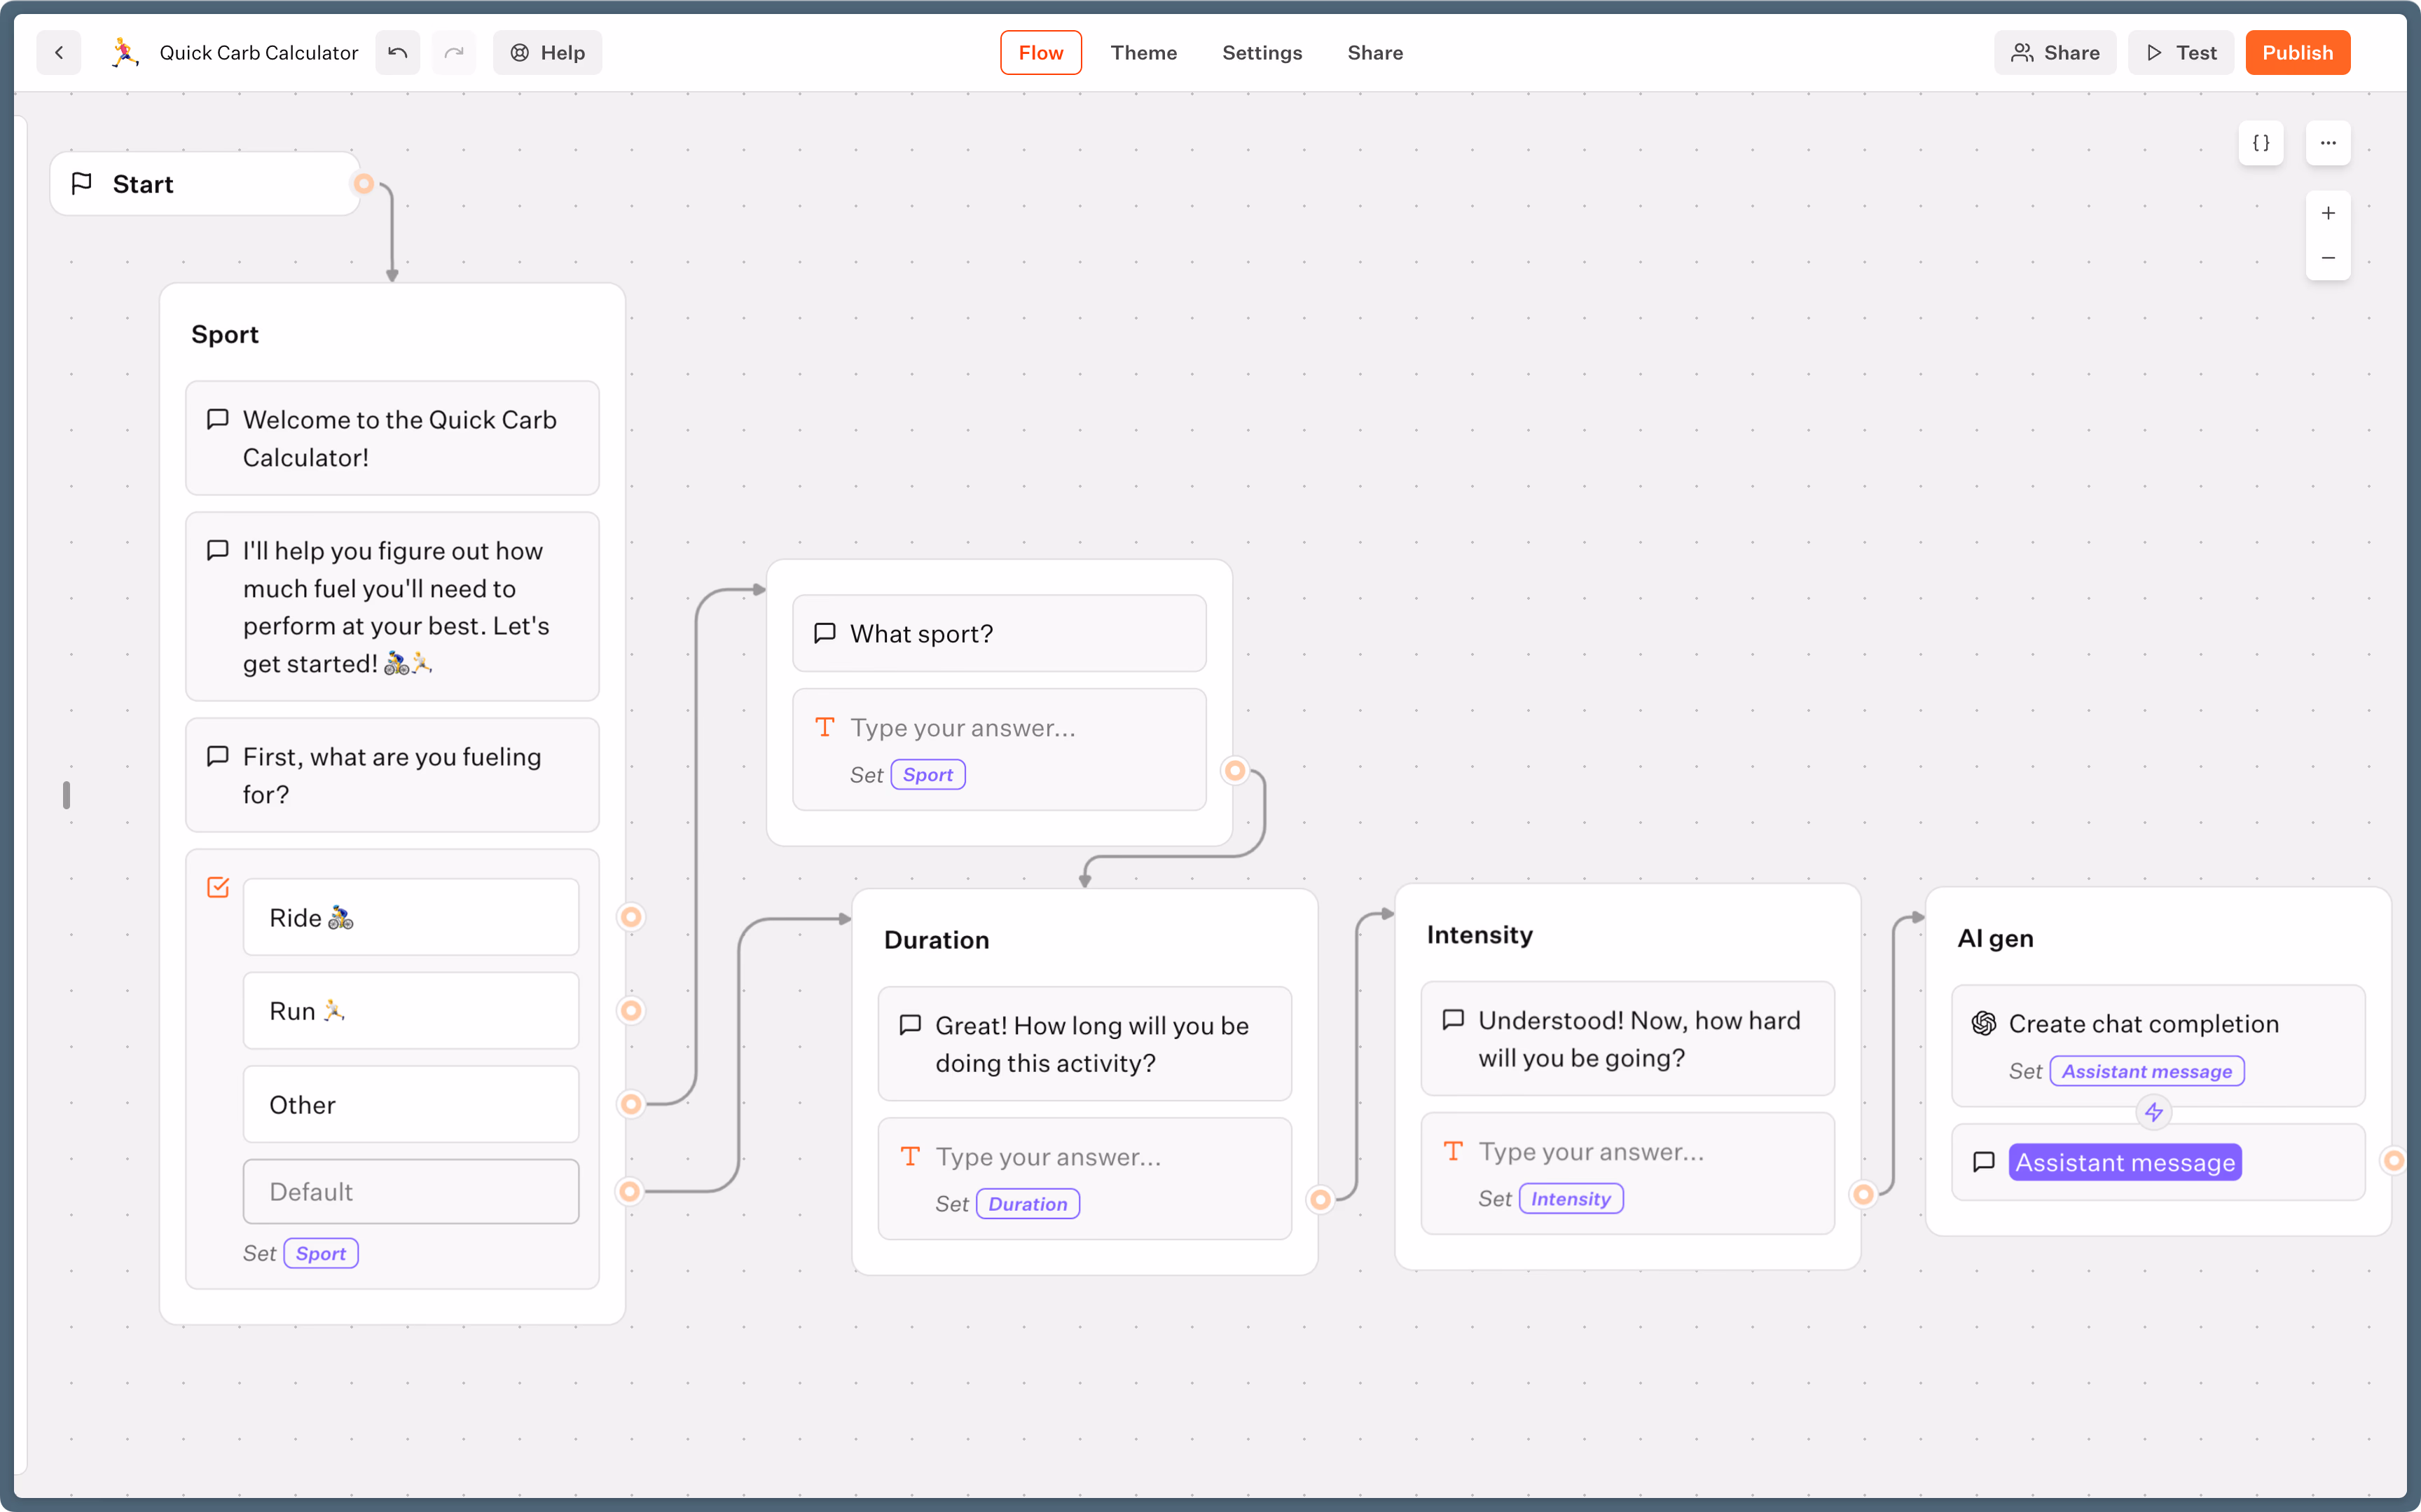
Task: Click the back arrow button
Action: (59, 53)
